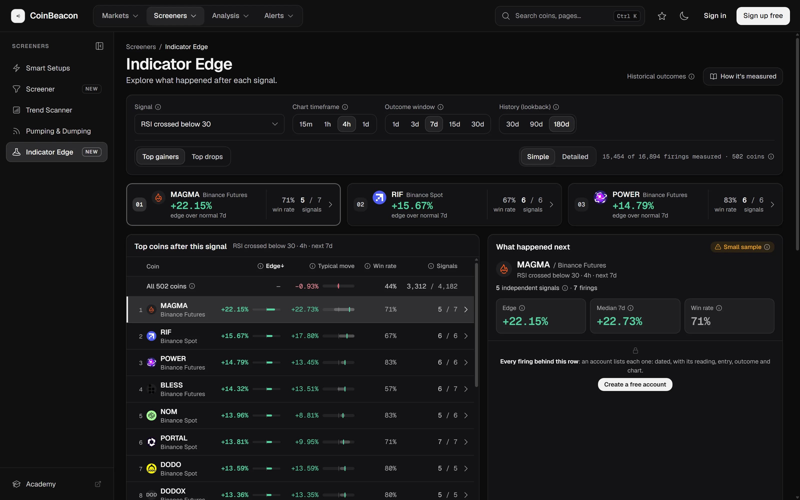This screenshot has width=800, height=500.
Task: Click the info icon beside History (lookback)
Action: 556,107
